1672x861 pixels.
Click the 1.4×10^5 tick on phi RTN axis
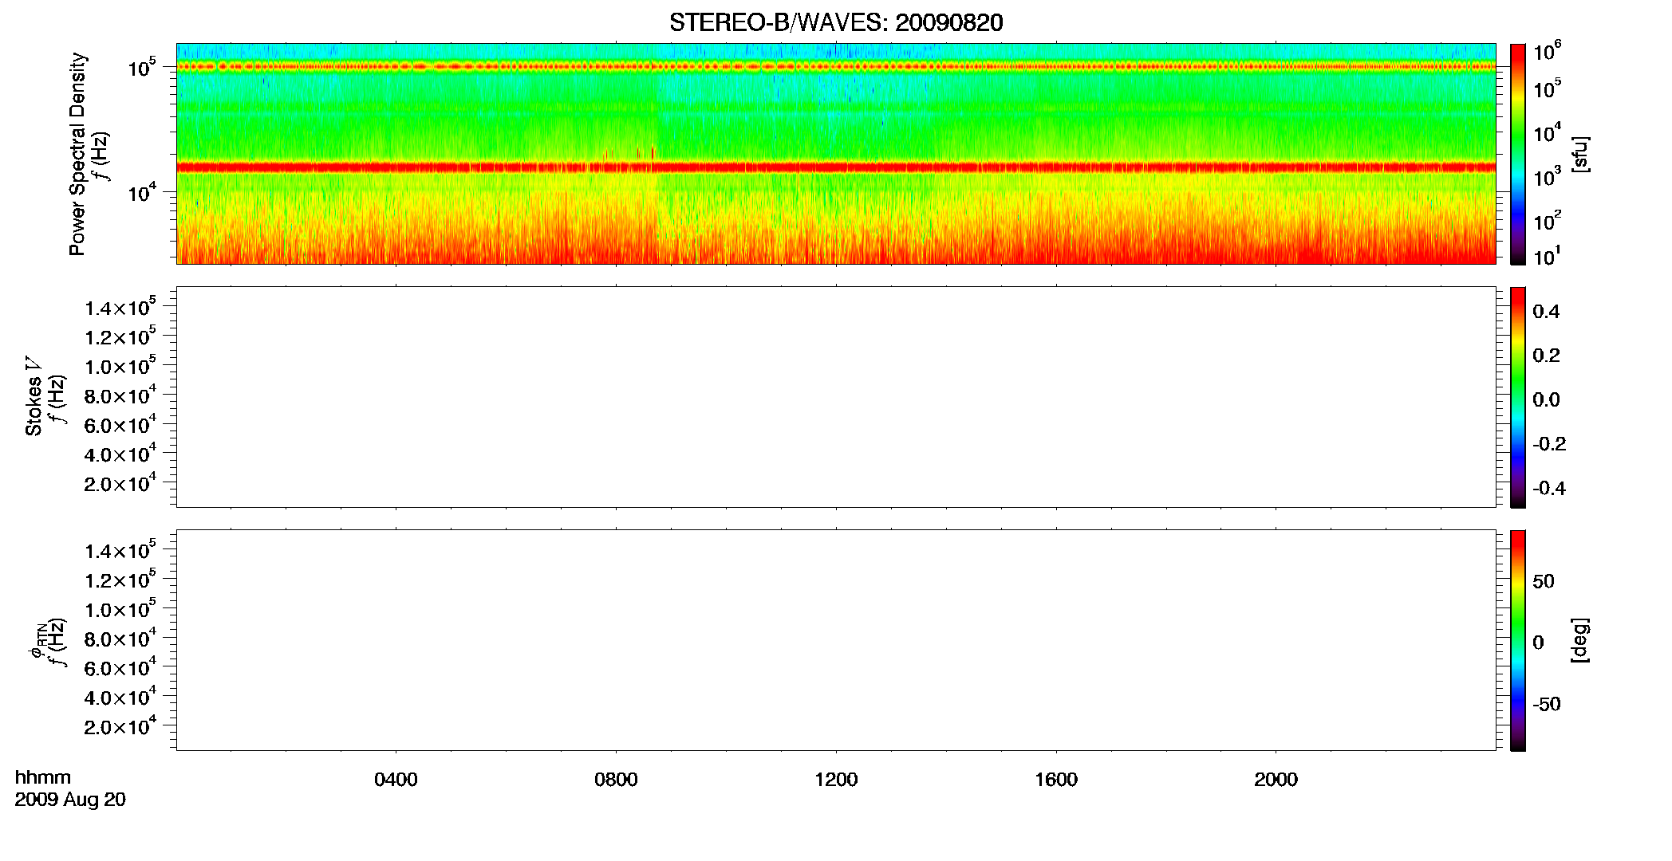coord(120,550)
